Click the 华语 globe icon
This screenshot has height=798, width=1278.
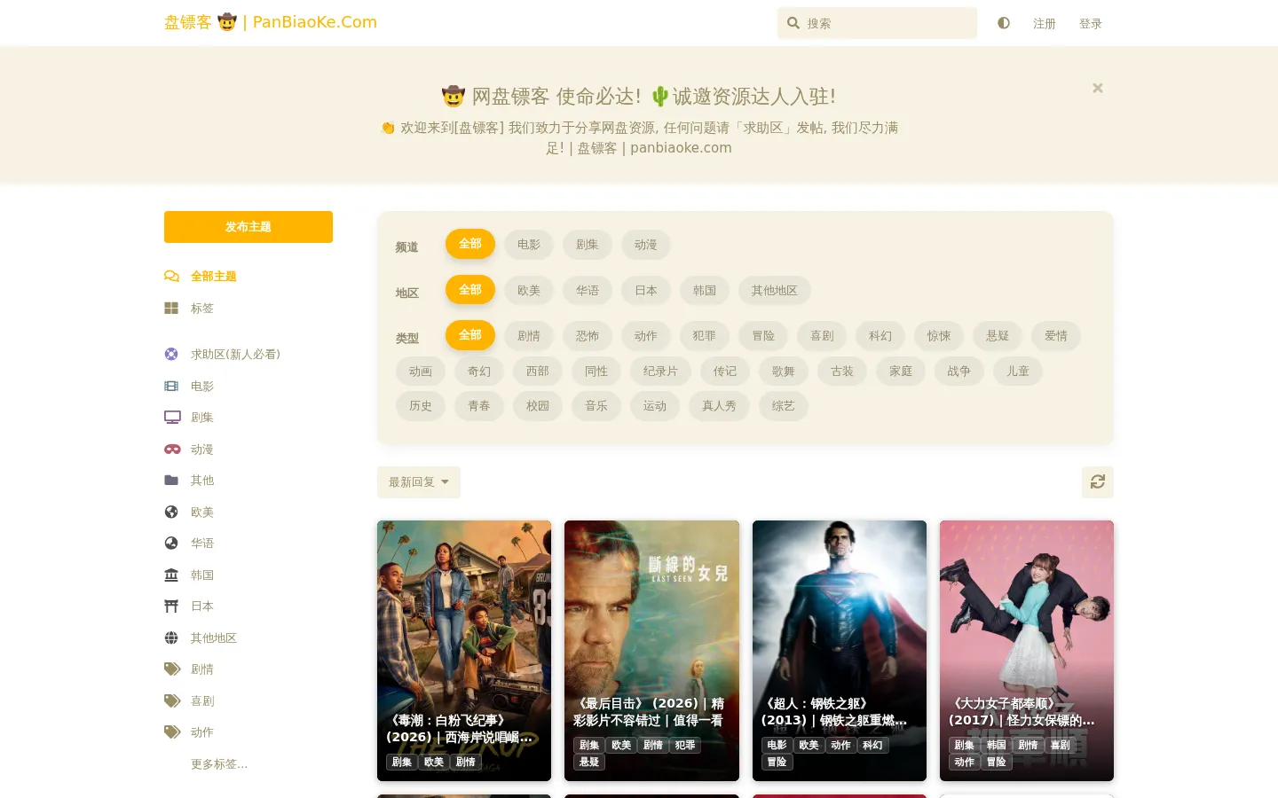tap(171, 544)
